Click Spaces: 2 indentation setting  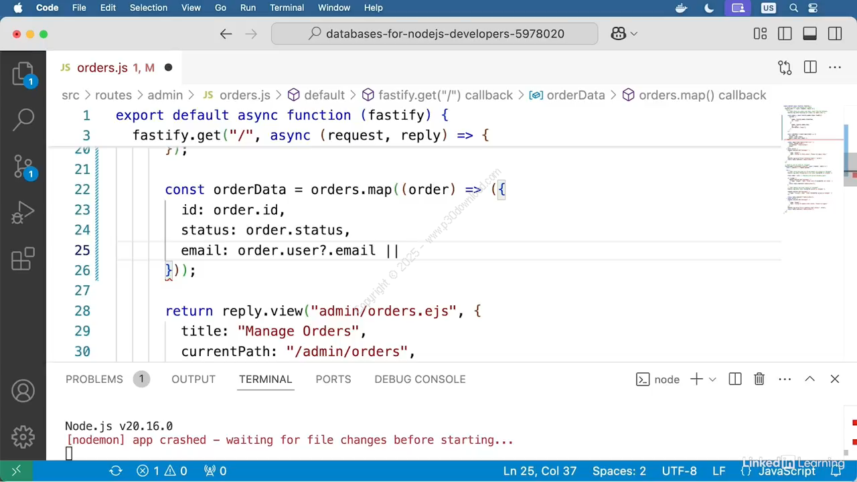coord(619,471)
